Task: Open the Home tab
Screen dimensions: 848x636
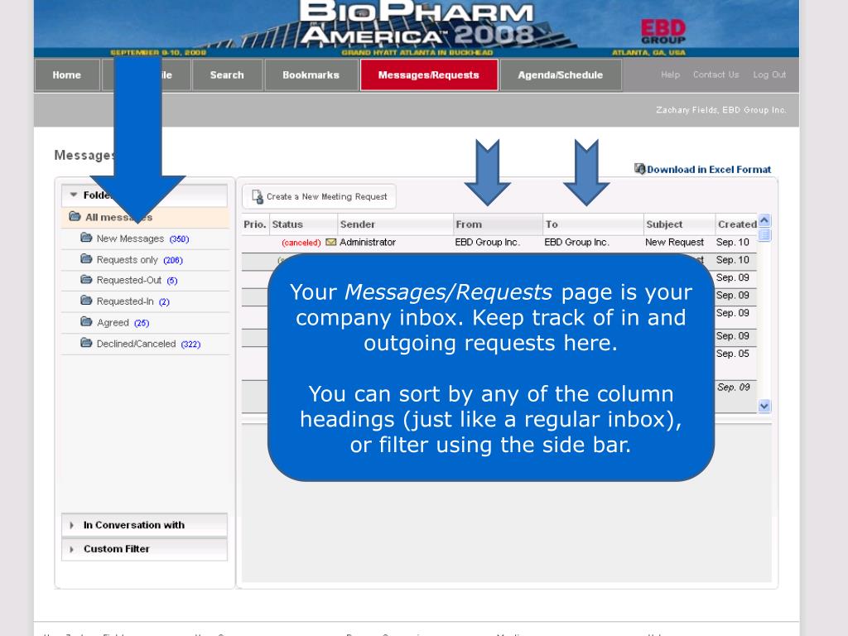Action: click(67, 75)
